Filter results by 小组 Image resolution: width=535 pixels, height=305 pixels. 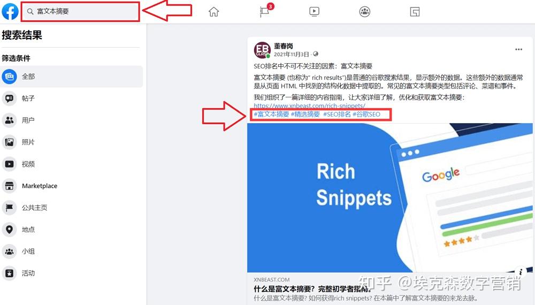tap(72, 251)
